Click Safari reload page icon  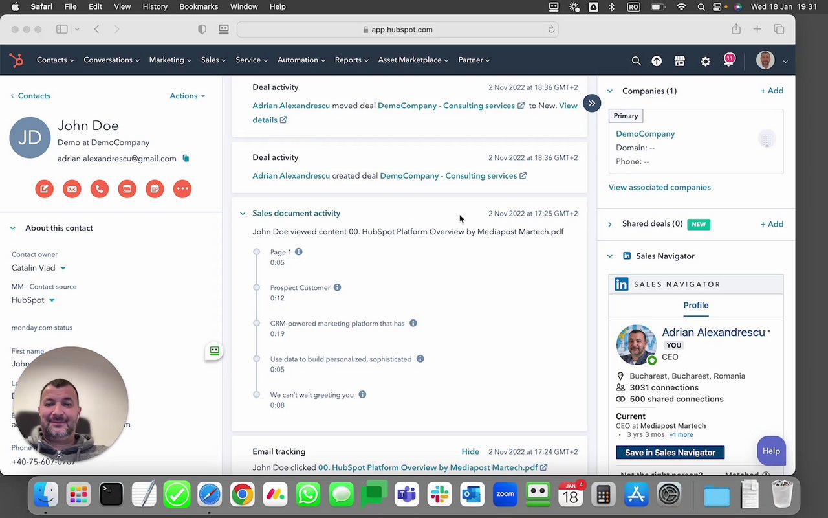(551, 30)
